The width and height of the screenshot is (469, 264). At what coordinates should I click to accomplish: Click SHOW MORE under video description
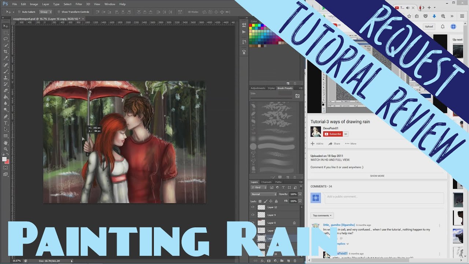(x=377, y=176)
